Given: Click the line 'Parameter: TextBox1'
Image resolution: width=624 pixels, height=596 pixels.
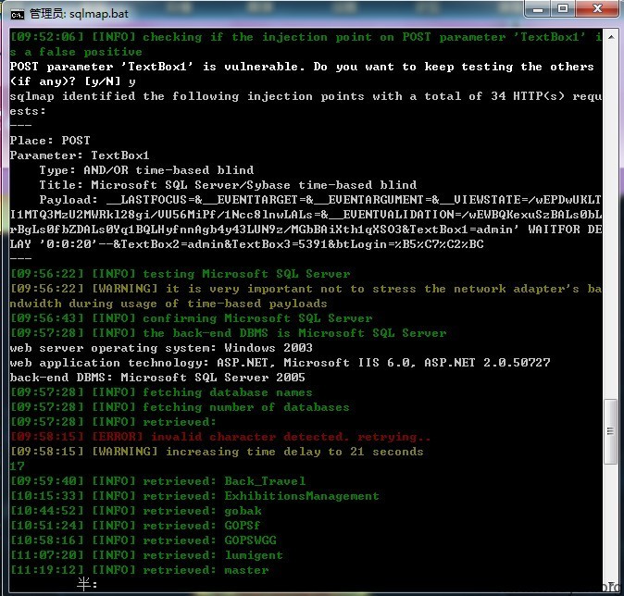Looking at the screenshot, I should coord(80,155).
